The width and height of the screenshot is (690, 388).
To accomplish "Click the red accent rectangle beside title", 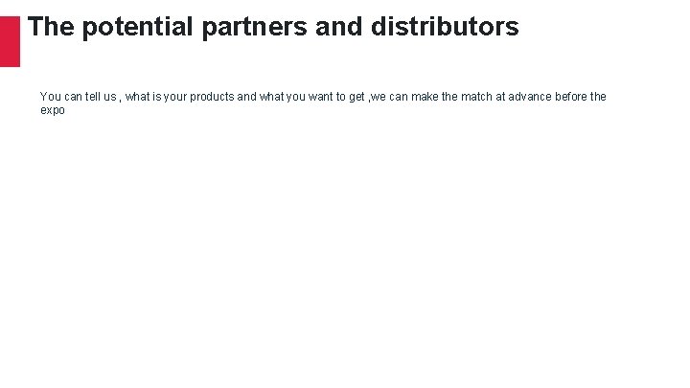I will click(10, 41).
